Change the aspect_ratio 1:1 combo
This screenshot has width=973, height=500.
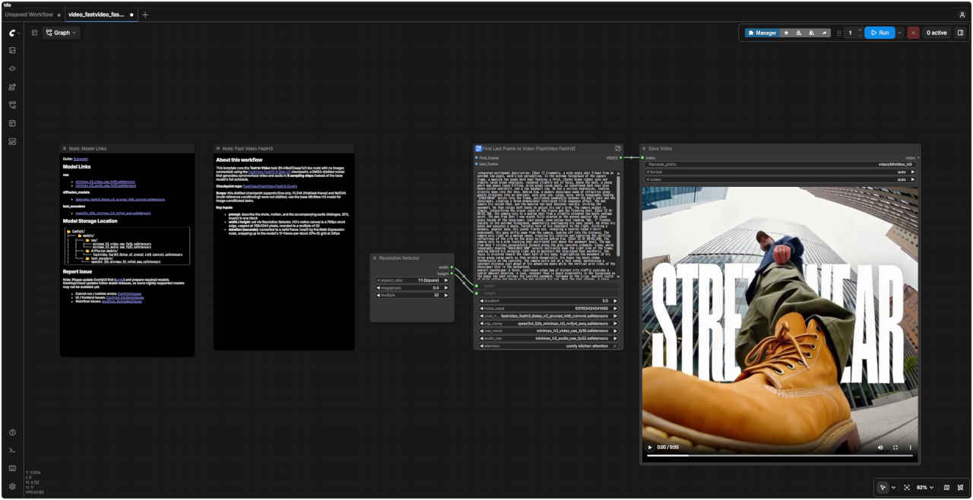[412, 280]
